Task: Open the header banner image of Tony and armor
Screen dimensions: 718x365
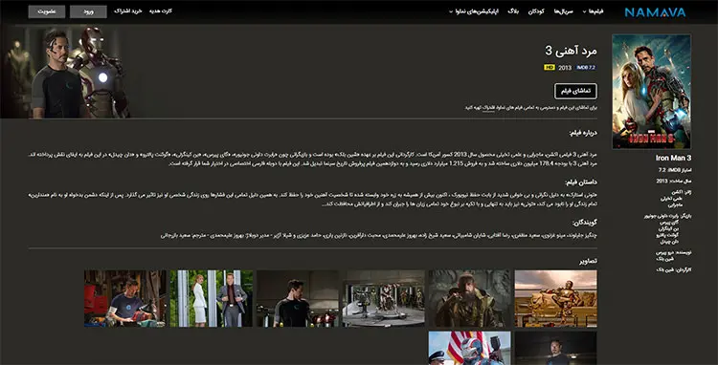Action: [x=65, y=72]
